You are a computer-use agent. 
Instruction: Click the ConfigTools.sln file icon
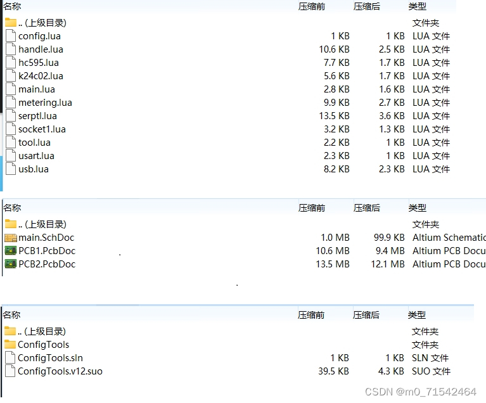coord(10,358)
